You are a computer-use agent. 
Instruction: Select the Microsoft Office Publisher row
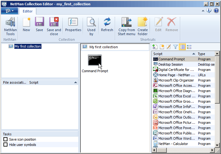(x=184, y=133)
